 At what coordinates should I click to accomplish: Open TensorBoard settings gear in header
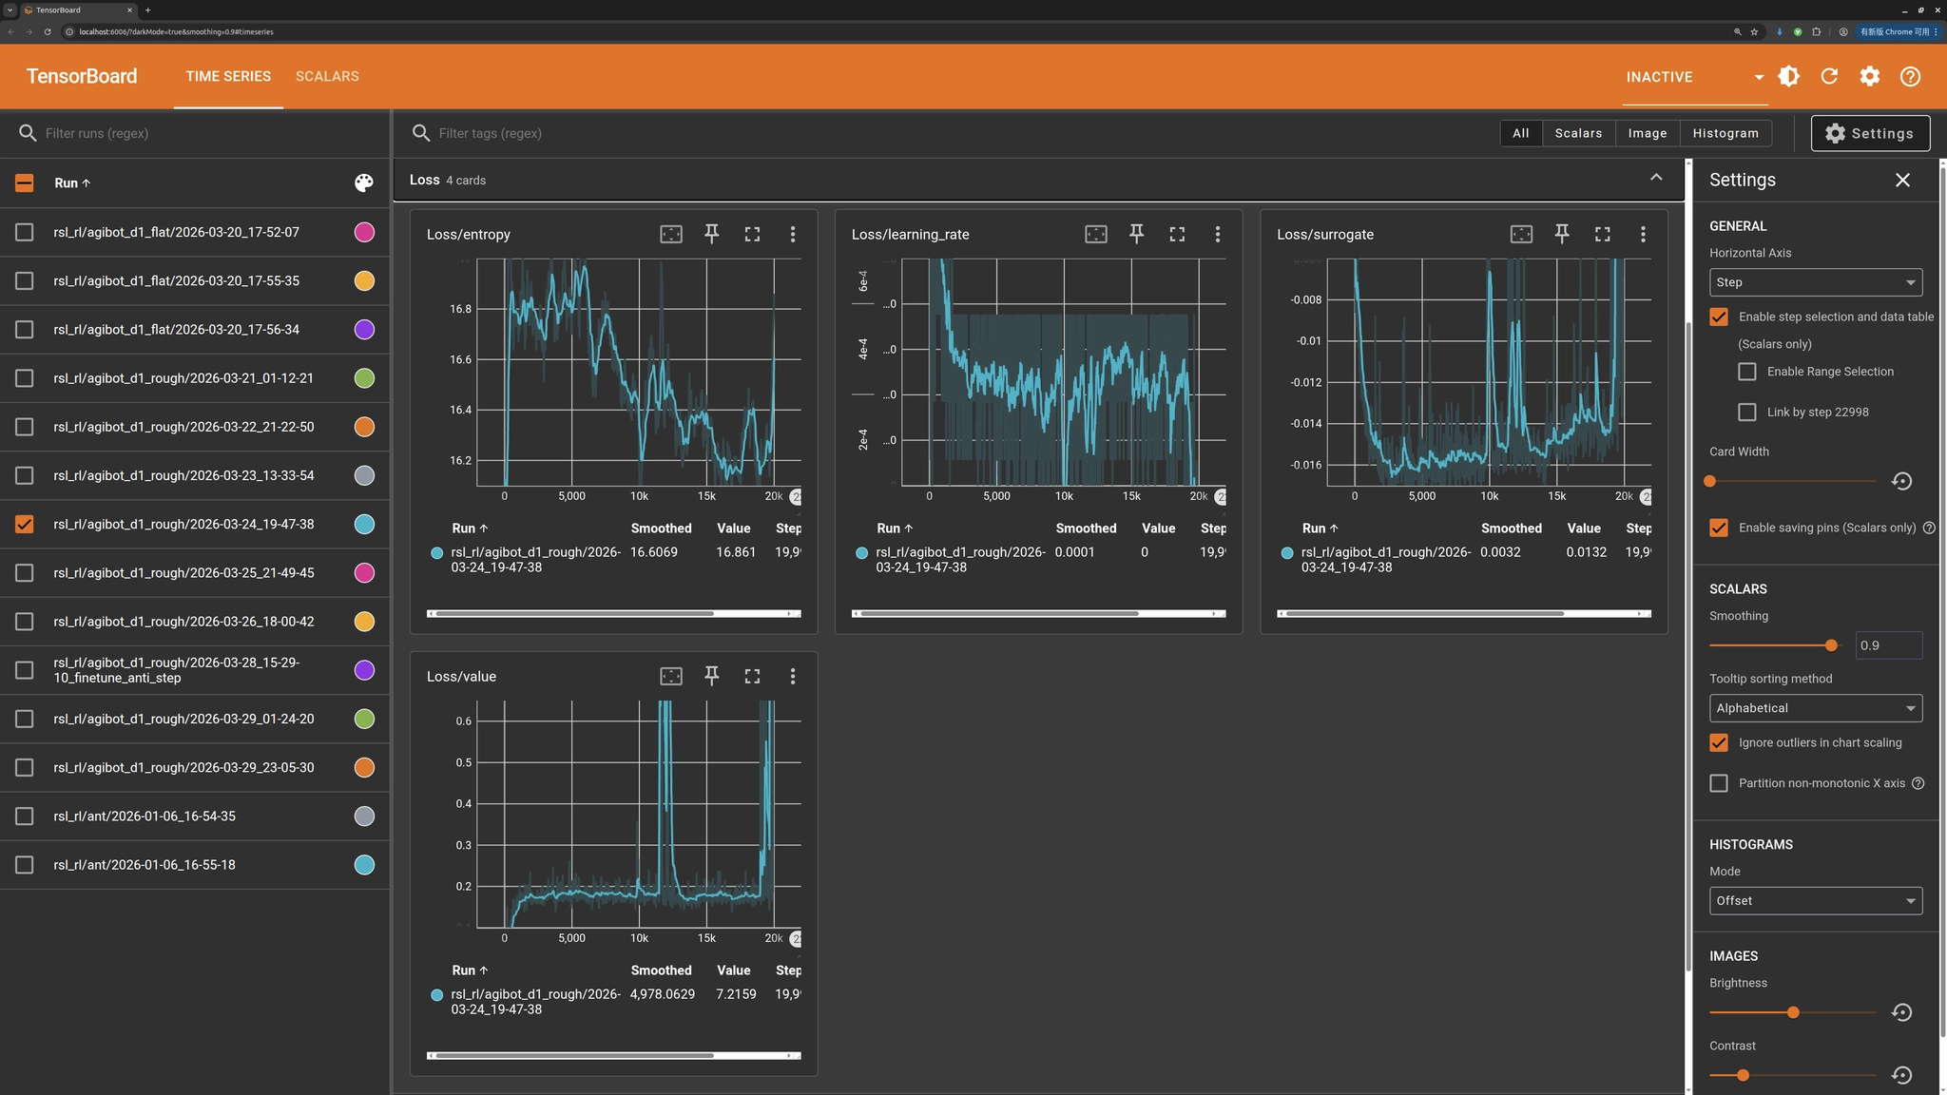click(x=1870, y=76)
